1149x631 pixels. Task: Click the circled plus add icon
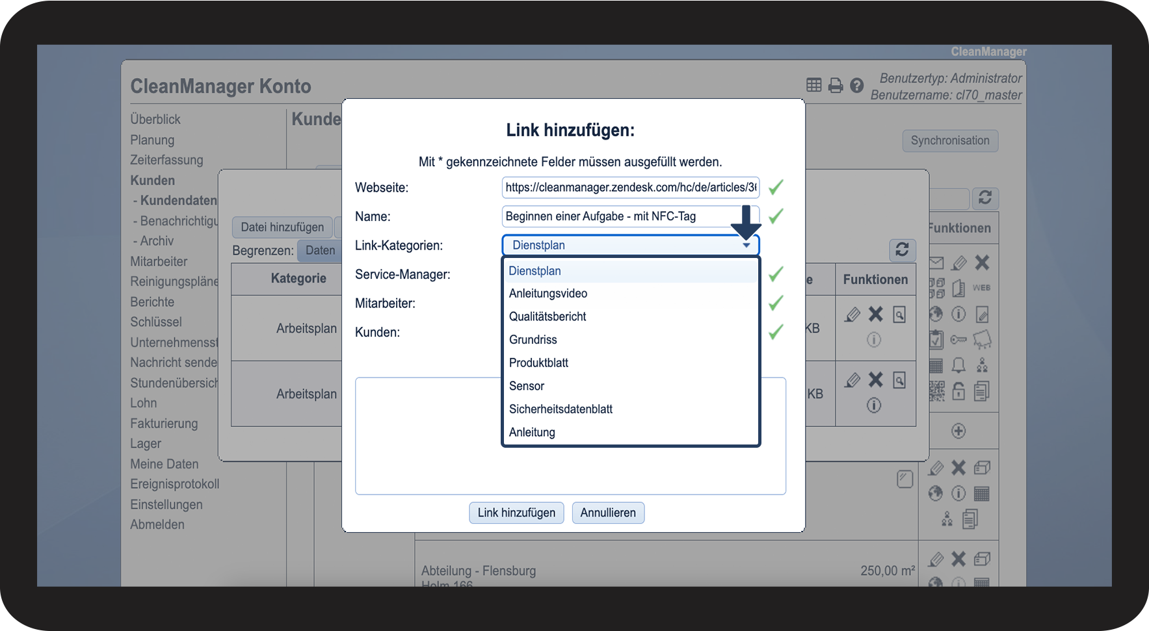958,431
